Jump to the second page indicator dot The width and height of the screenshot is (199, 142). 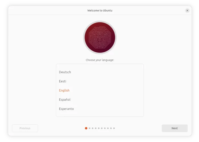[90, 128]
